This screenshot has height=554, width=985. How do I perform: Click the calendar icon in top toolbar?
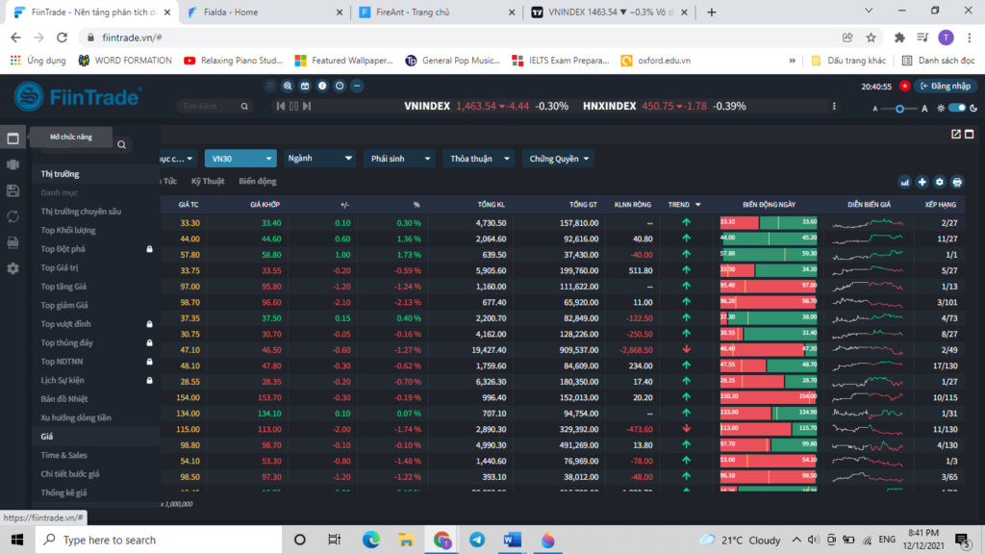coord(305,86)
